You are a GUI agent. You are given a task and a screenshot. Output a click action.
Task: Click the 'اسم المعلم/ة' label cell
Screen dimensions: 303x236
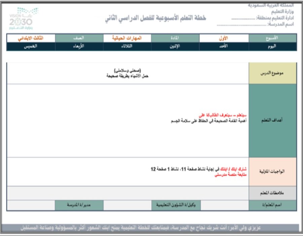coord(273,205)
